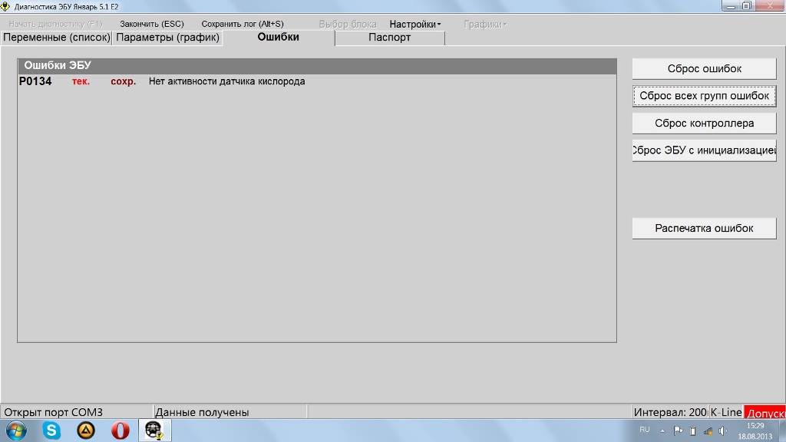Switch to the Параметры (график) tab
786x442 pixels.
point(167,38)
